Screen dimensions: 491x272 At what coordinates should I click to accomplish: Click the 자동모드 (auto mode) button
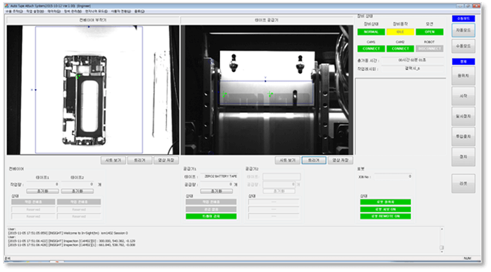pos(463,29)
